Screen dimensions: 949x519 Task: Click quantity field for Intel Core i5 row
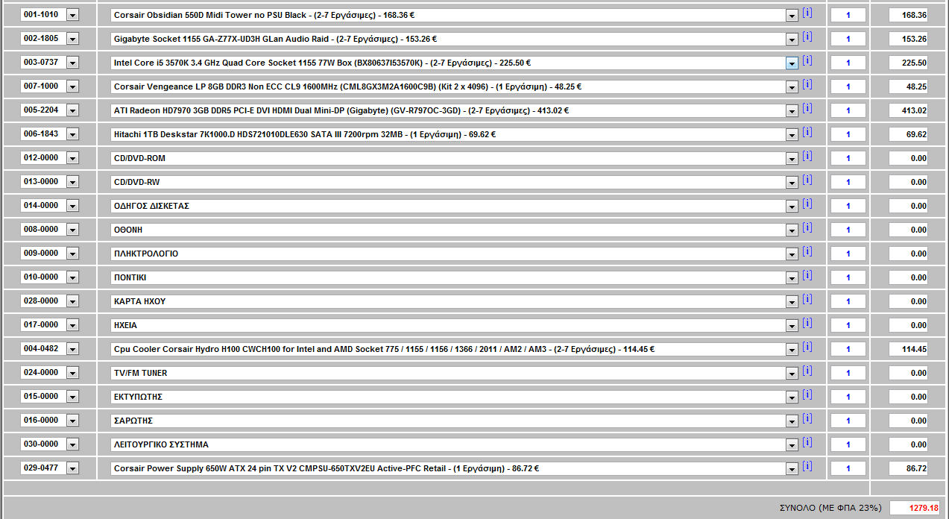(848, 63)
